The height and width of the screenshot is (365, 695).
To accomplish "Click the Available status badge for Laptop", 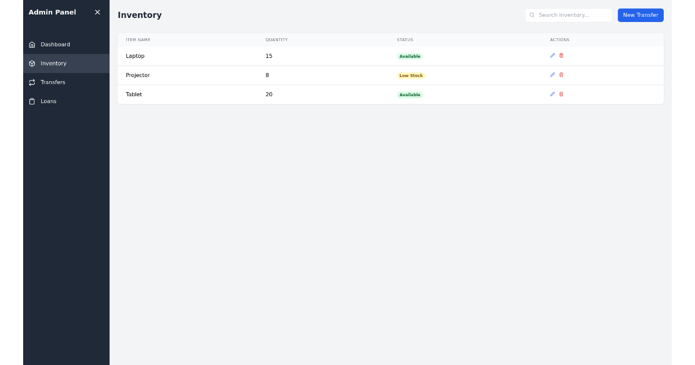I will [410, 56].
